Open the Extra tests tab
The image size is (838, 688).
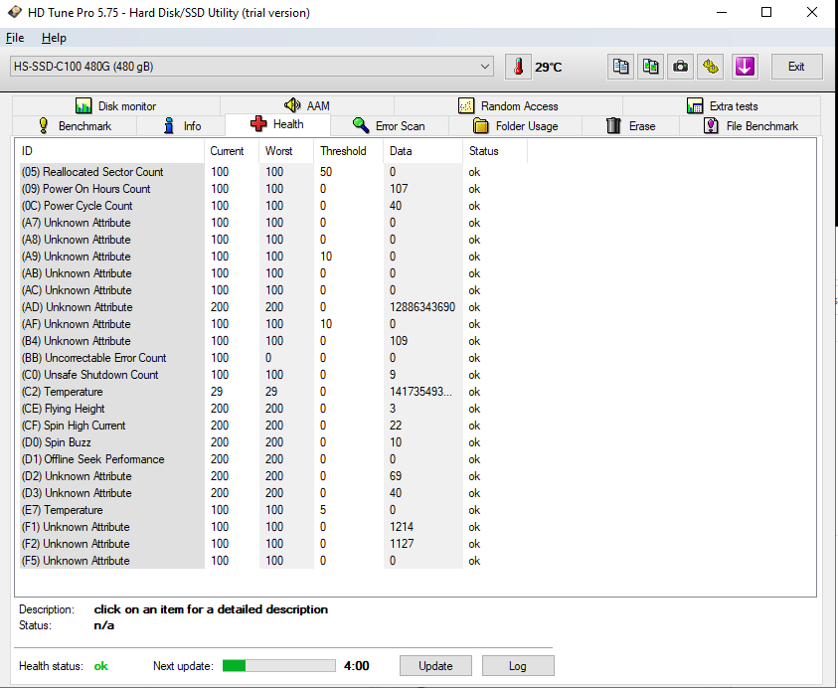[722, 105]
